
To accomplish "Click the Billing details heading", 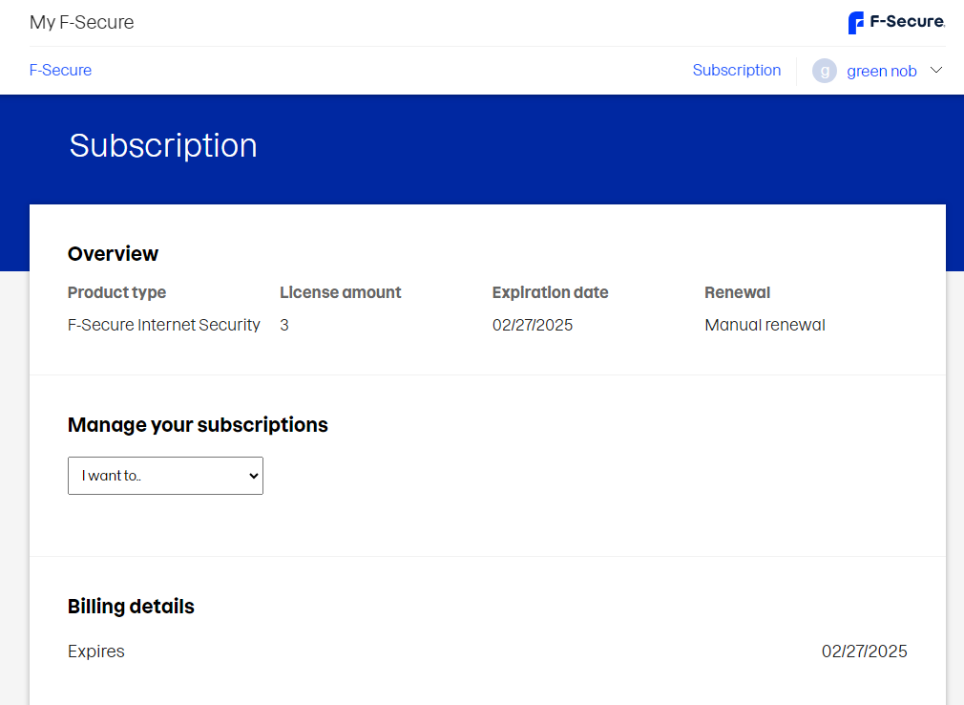I will [131, 607].
